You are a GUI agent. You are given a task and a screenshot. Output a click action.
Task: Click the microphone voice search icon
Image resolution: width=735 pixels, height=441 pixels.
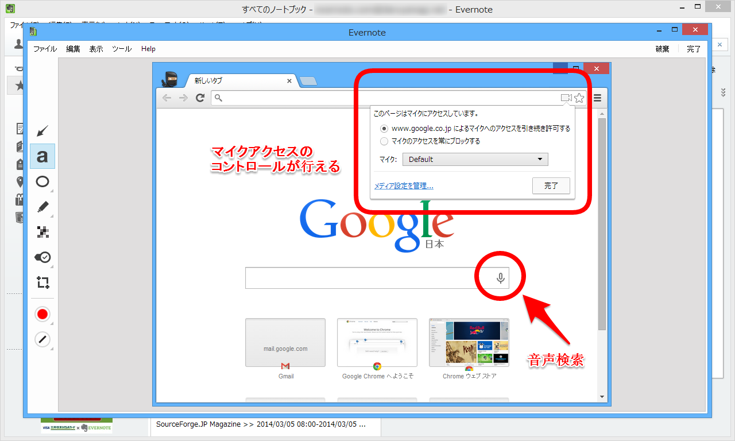pyautogui.click(x=500, y=277)
